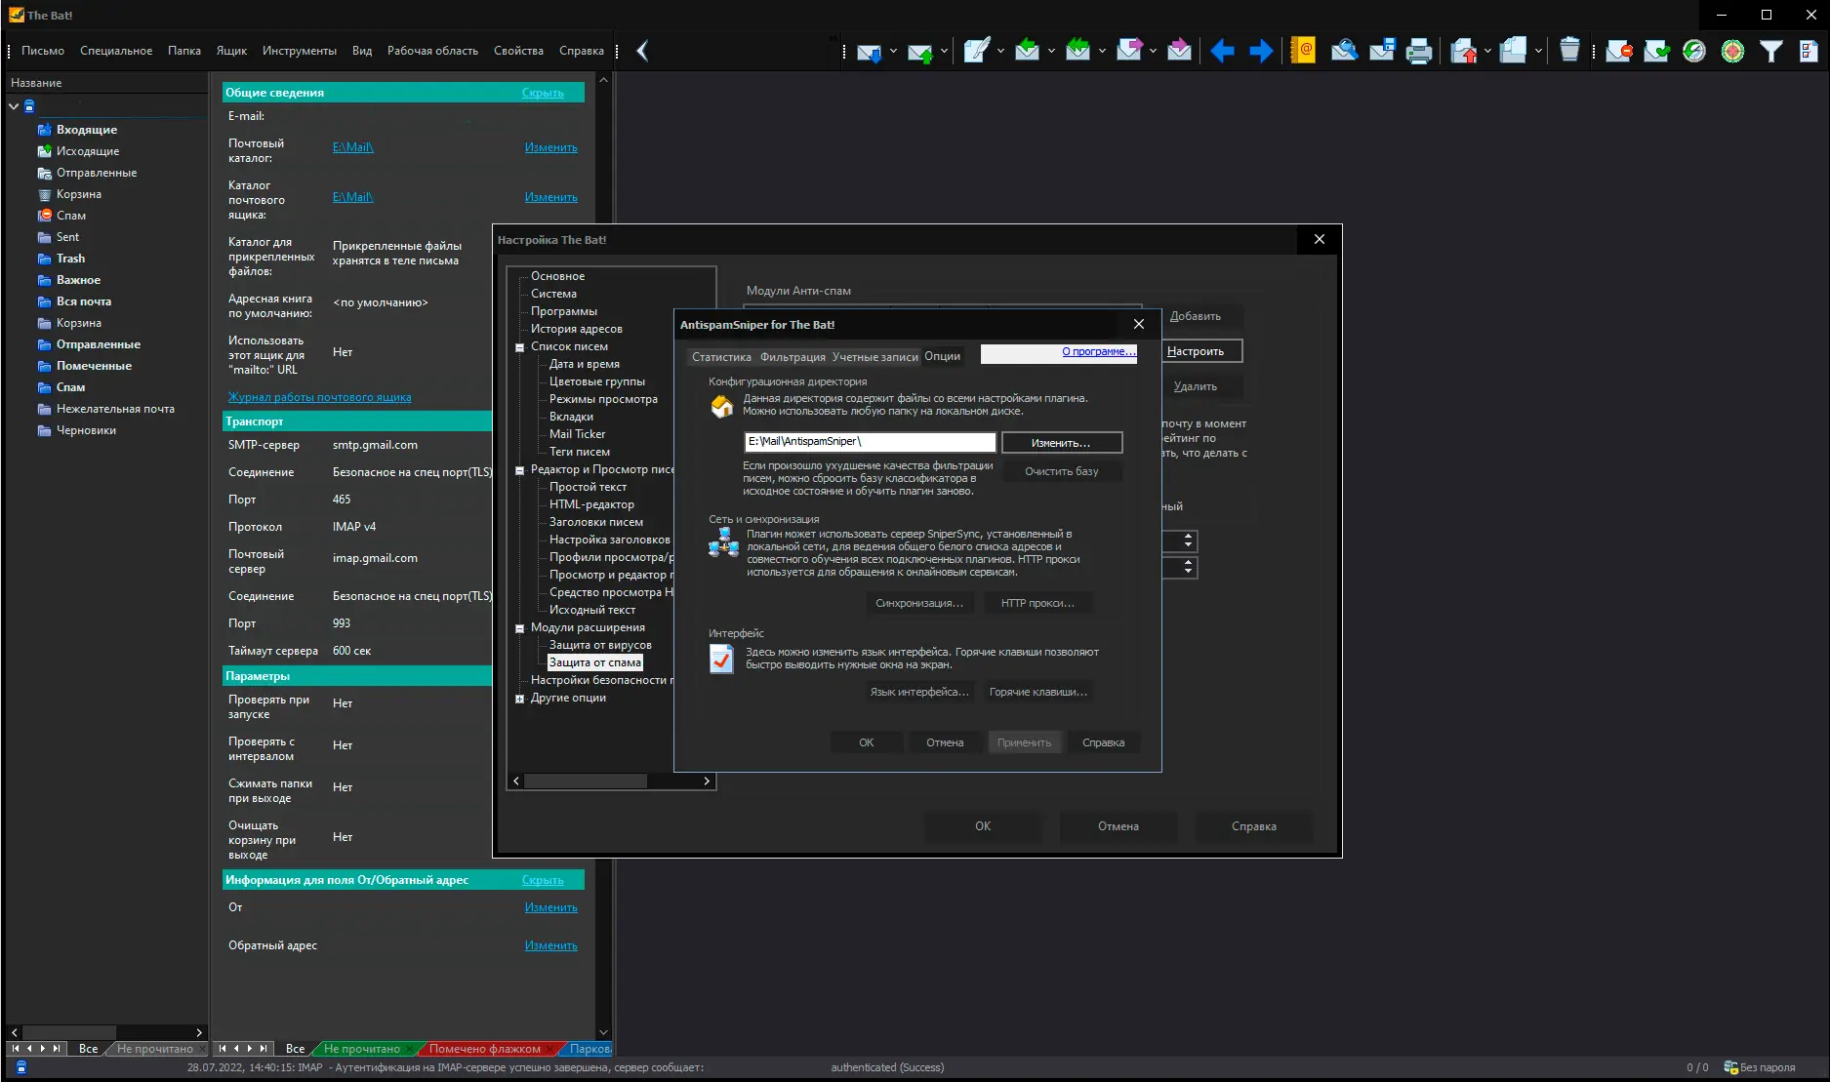Select the Входящие folder
Image resolution: width=1830 pixels, height=1082 pixels.
point(86,129)
